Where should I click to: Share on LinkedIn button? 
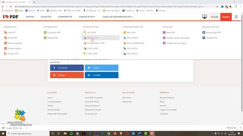pos(101,75)
